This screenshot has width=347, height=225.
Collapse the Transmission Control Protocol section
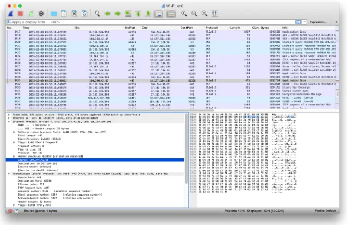tap(9, 174)
